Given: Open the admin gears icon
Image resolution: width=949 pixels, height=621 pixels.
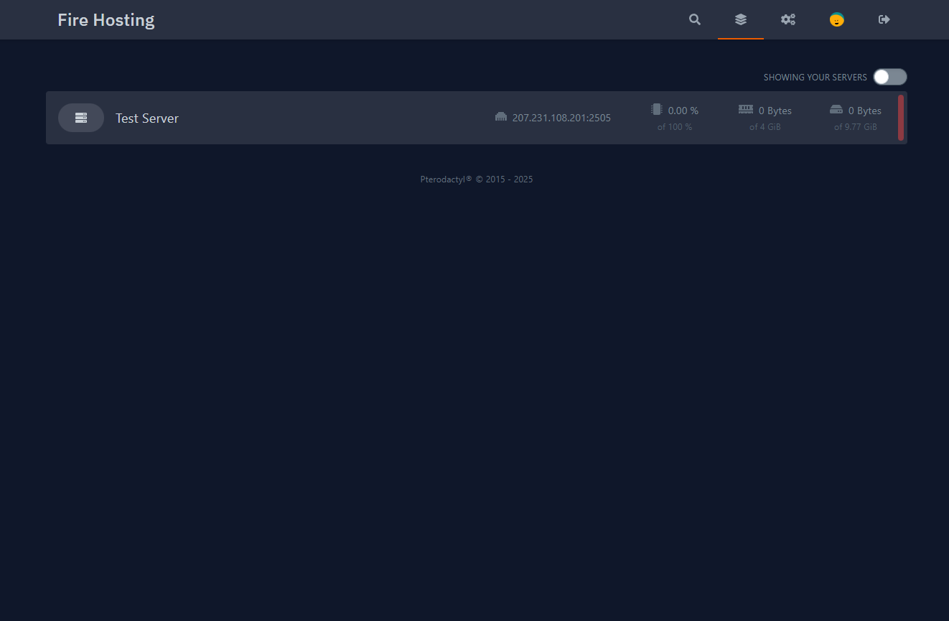Looking at the screenshot, I should pos(788,19).
